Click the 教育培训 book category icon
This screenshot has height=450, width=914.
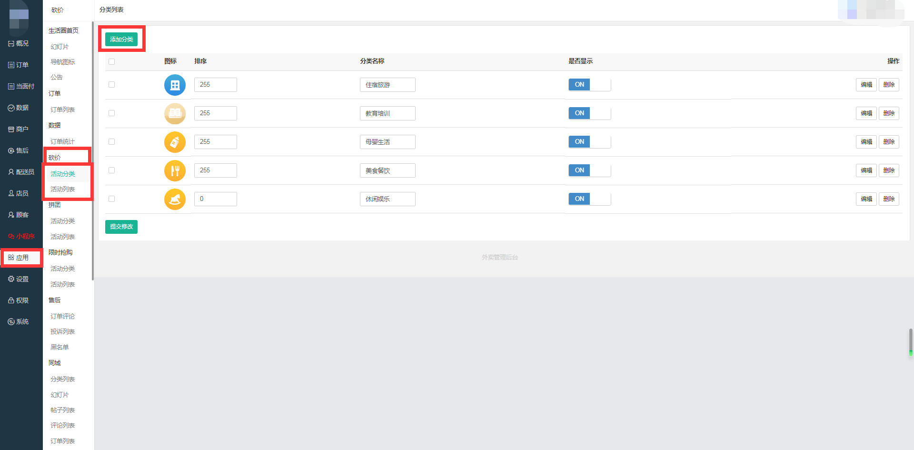click(175, 113)
